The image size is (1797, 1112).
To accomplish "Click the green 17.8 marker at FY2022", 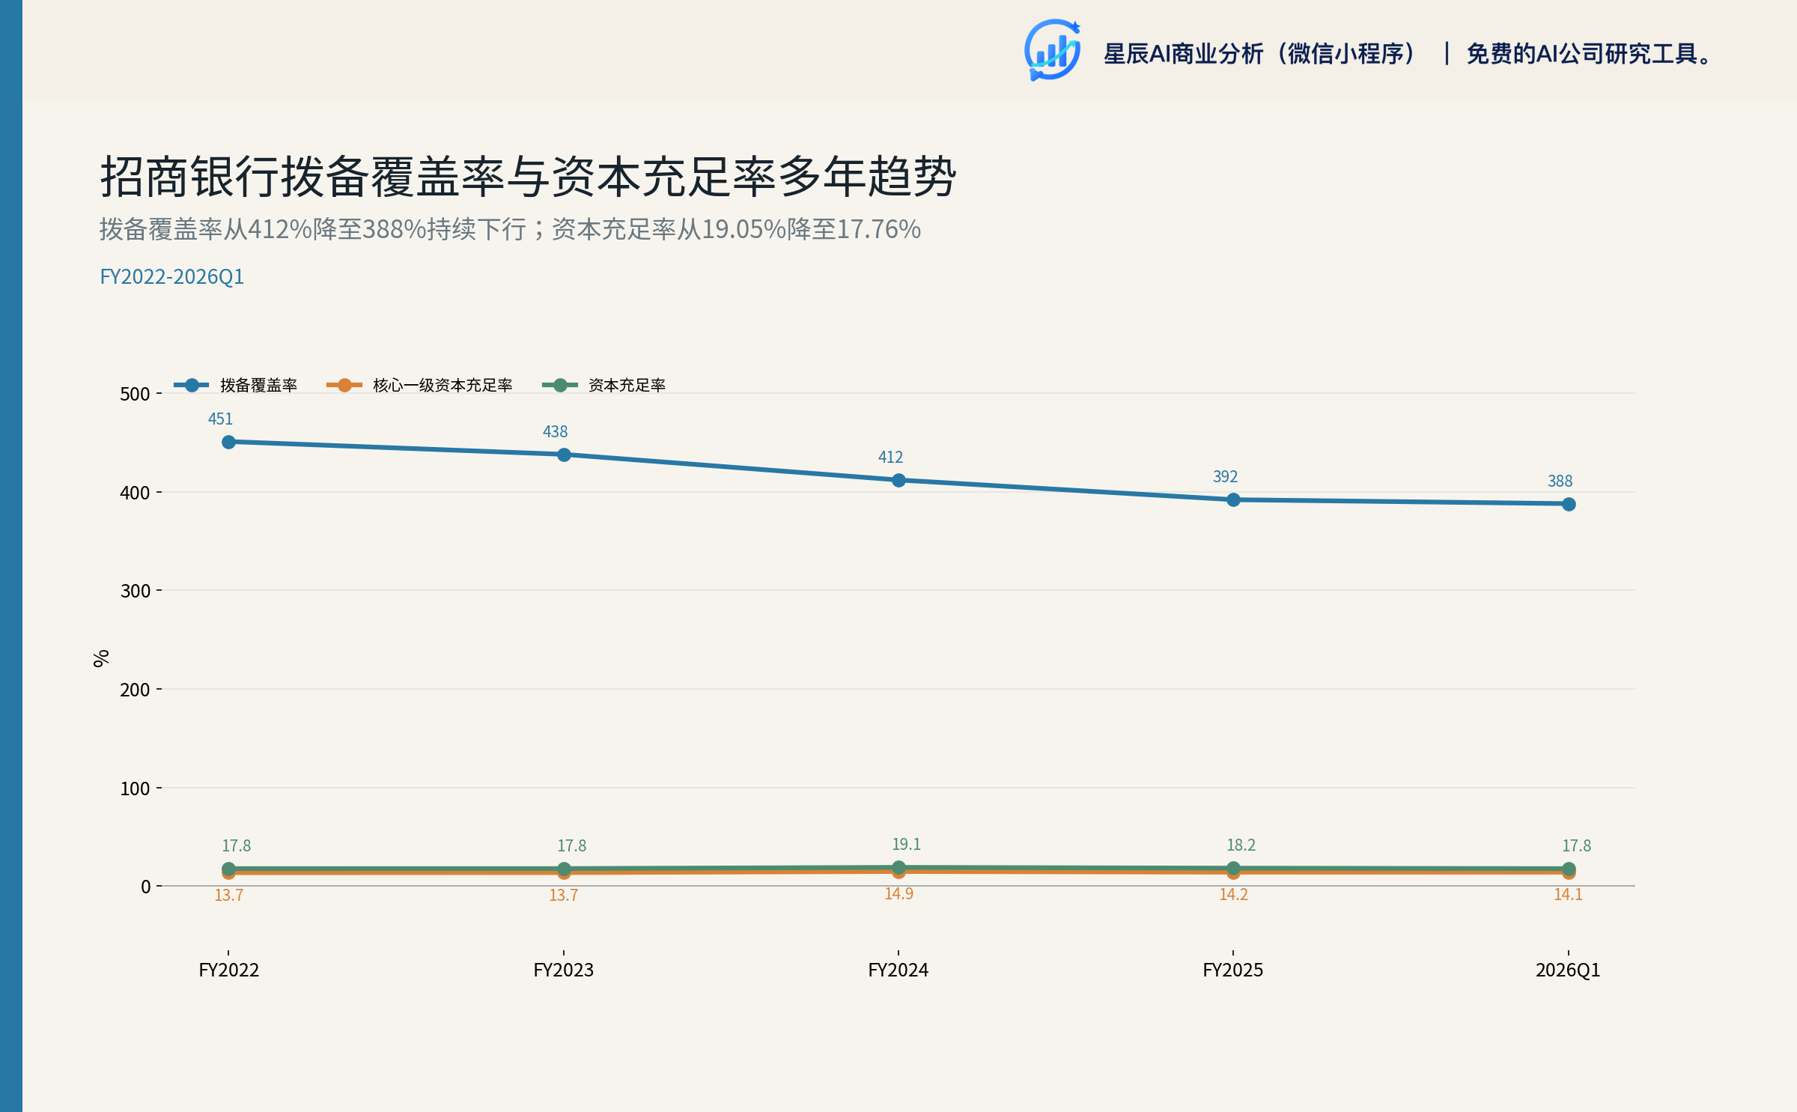I will (229, 869).
